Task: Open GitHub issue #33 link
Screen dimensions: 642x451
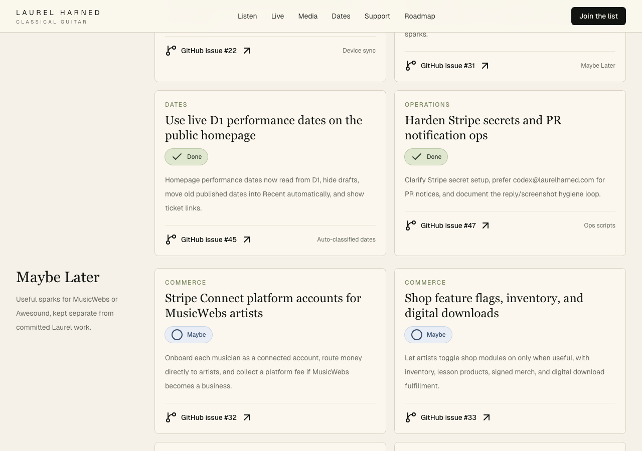Action: coord(448,417)
